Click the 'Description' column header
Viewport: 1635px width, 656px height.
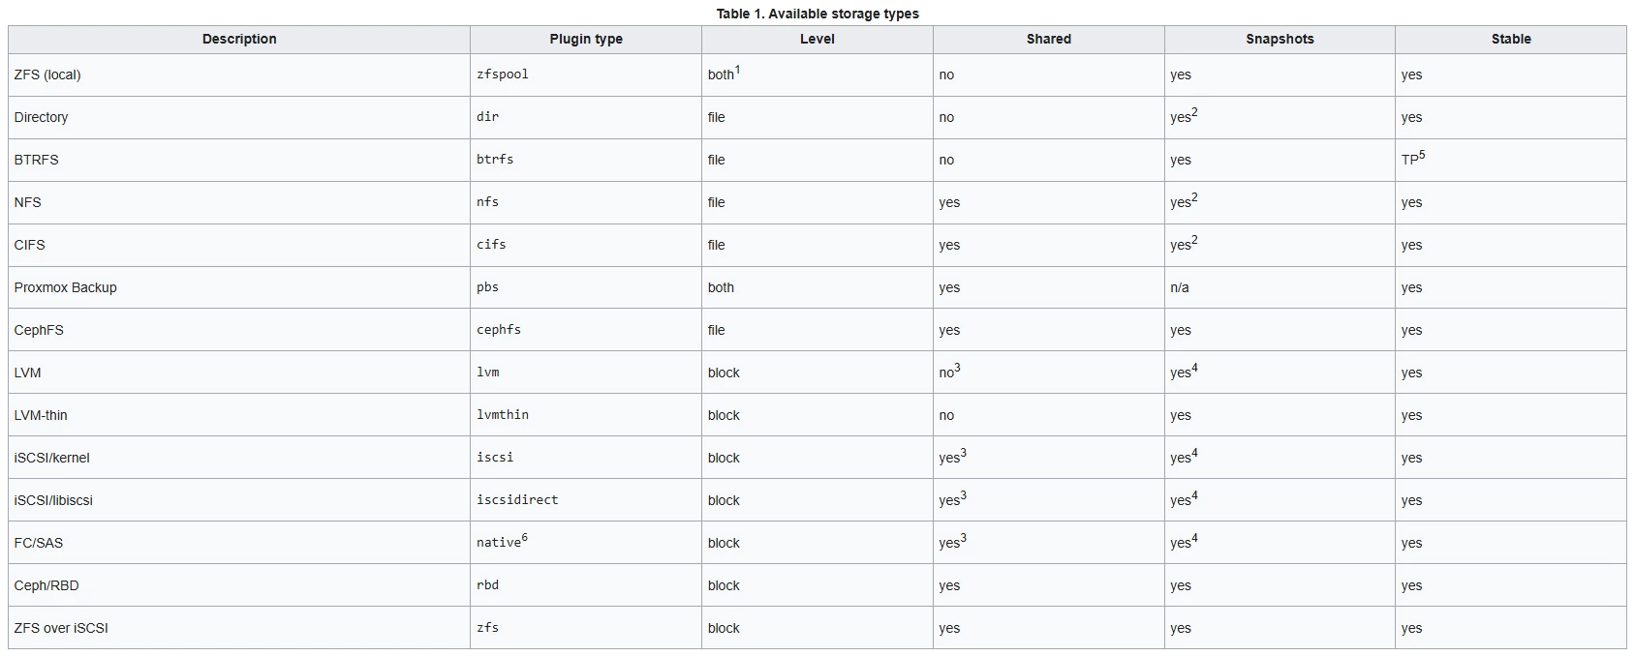239,40
